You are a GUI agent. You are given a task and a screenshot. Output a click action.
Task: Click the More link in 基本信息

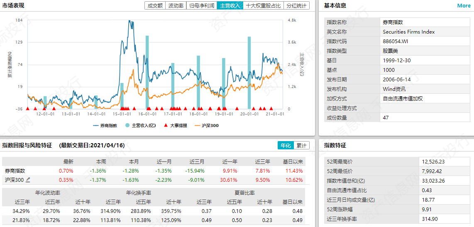point(464,6)
